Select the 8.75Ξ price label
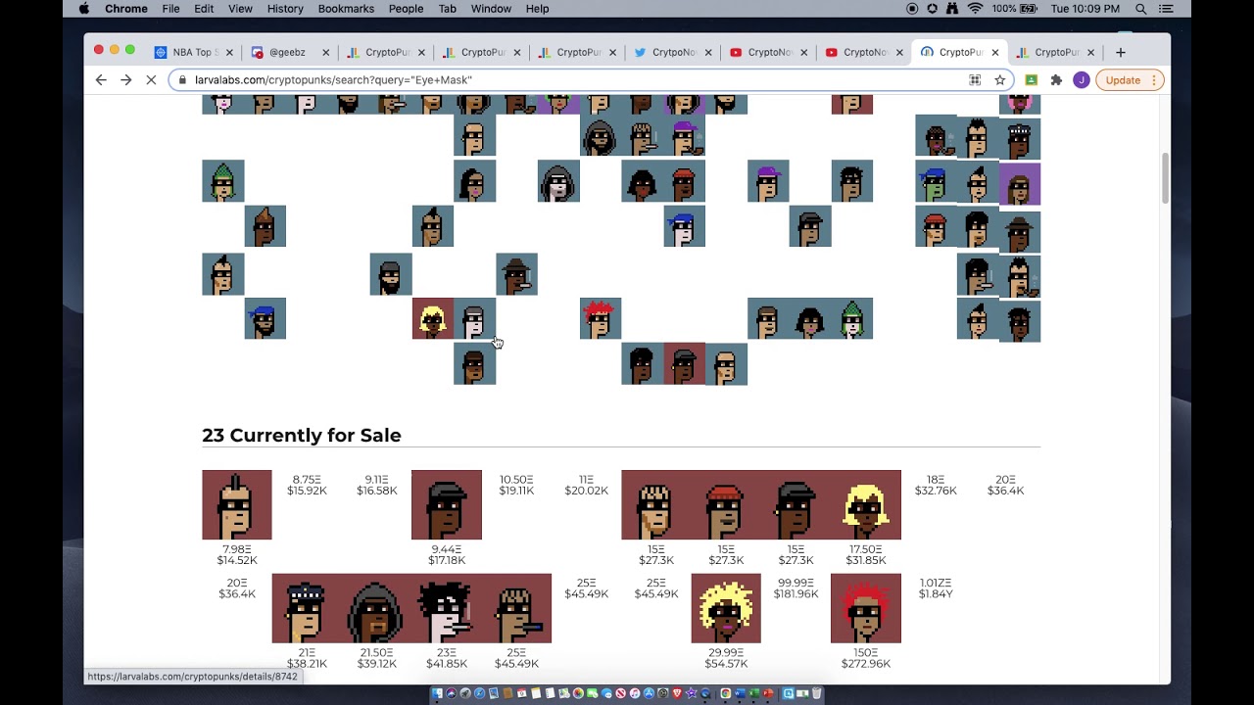Viewport: 1254px width, 705px height. tap(307, 486)
